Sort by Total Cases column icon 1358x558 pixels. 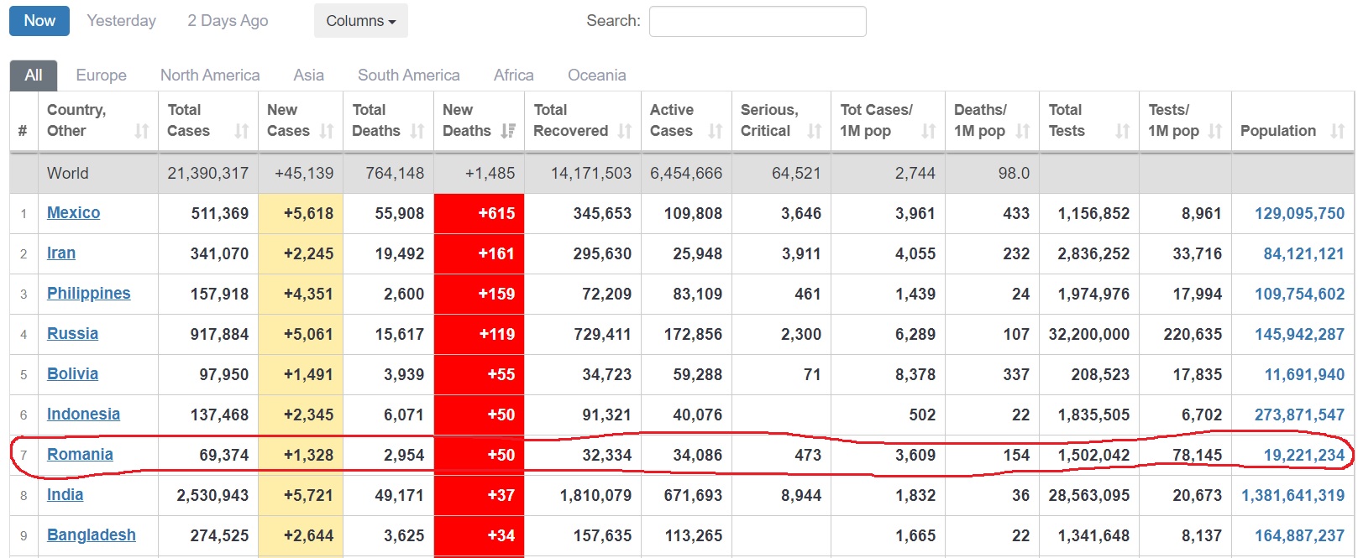(242, 131)
